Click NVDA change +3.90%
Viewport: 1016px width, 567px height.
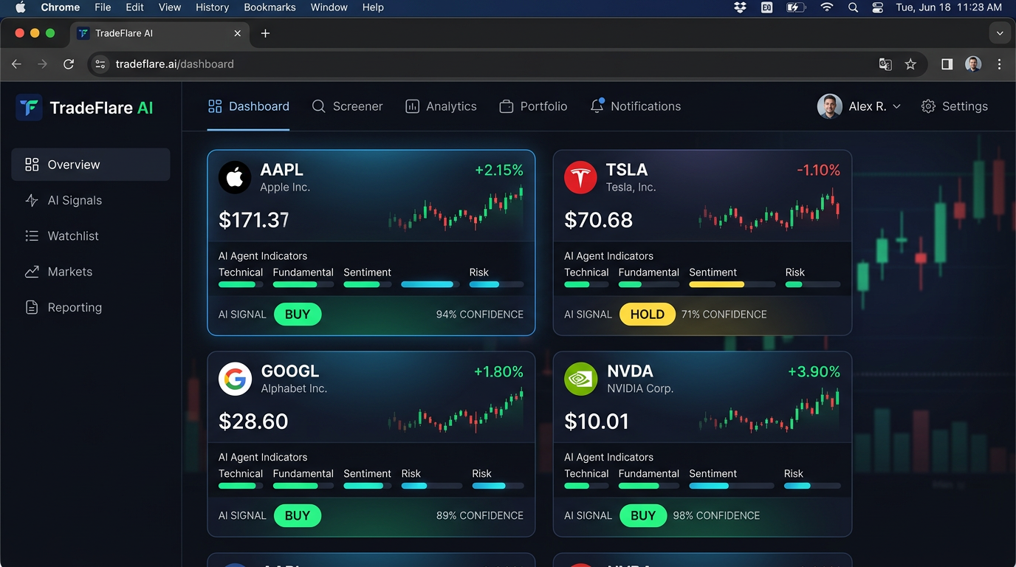(814, 372)
